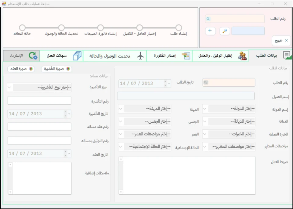Select the إنشاء طلب progress step circle
This screenshot has height=209, width=293.
[179, 28]
